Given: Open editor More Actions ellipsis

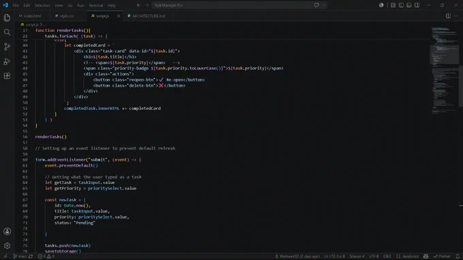Looking at the screenshot, I should 456,16.
